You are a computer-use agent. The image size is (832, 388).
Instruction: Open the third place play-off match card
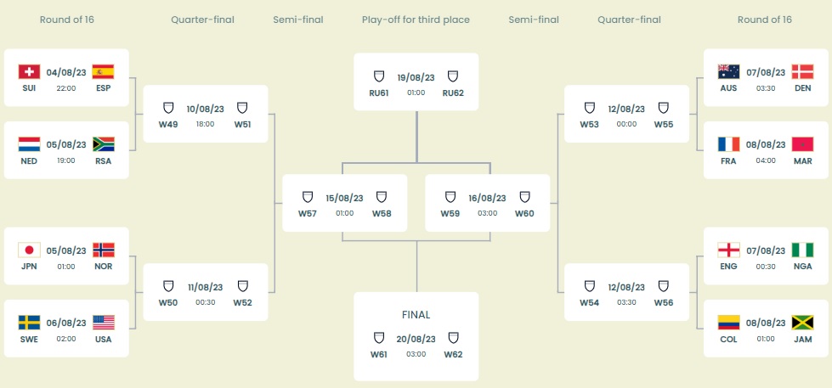(x=416, y=82)
